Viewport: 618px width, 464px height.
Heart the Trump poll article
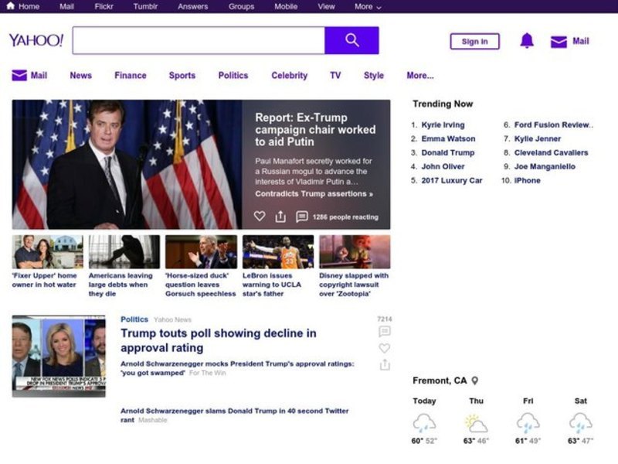tap(384, 348)
